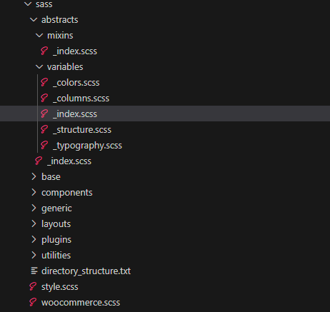Screen dimensions: 330x312
Task: Collapse the sass folder chevron
Action: click(28, 4)
